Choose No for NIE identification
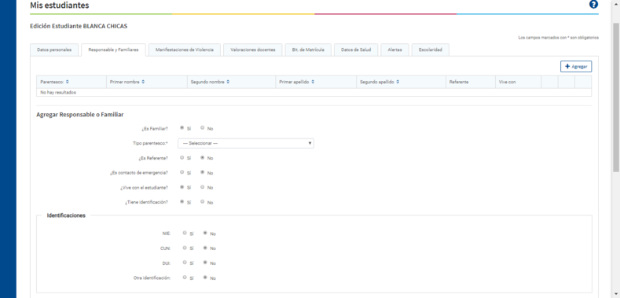620x298 pixels. pos(205,233)
